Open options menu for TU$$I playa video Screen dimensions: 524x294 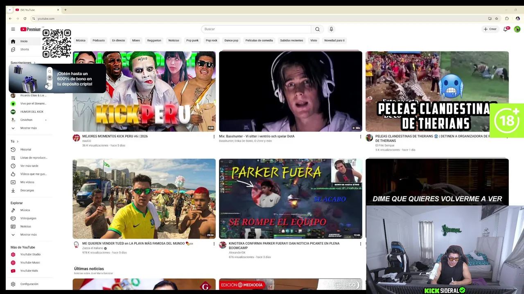(x=214, y=244)
